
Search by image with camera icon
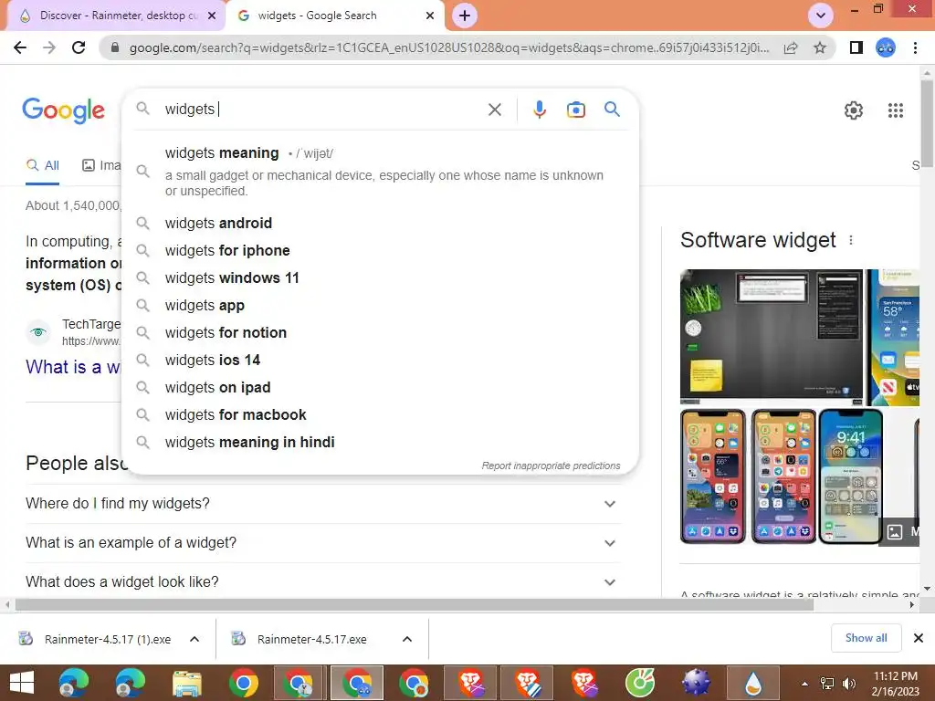[575, 110]
